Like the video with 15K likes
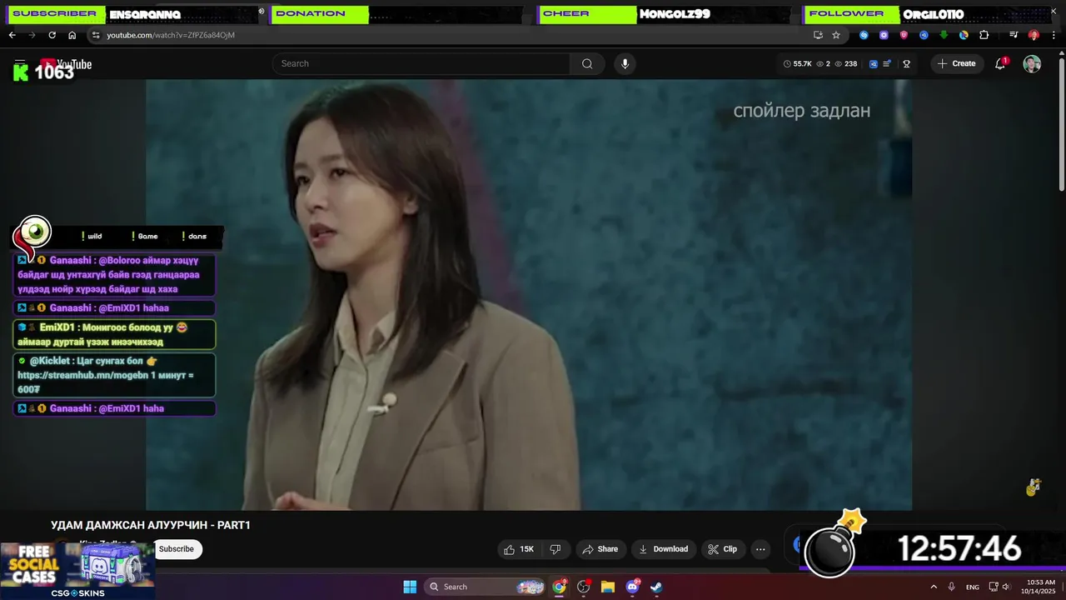Image resolution: width=1066 pixels, height=600 pixels. (520, 549)
